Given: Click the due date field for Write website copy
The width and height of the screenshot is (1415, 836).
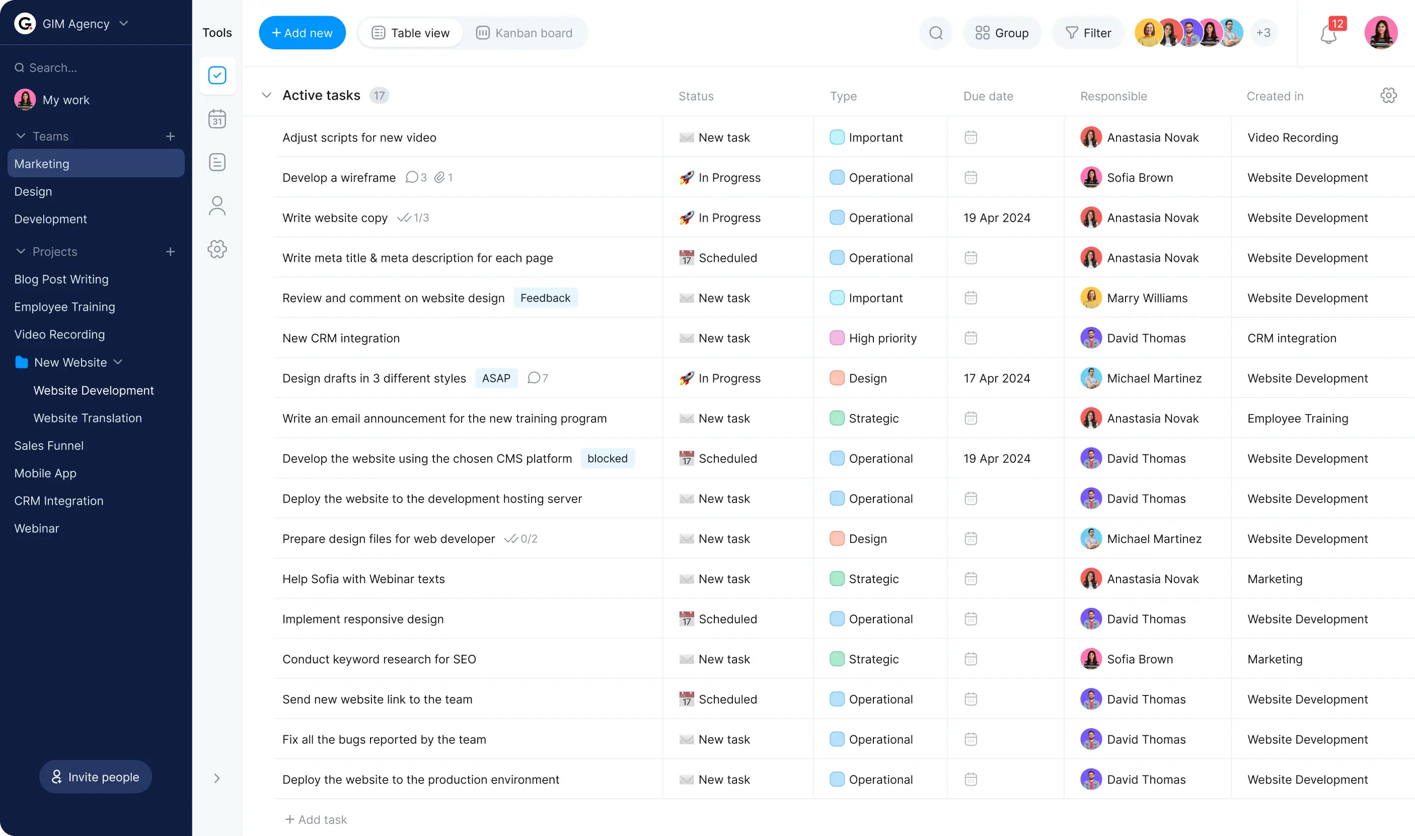Looking at the screenshot, I should click(x=995, y=217).
